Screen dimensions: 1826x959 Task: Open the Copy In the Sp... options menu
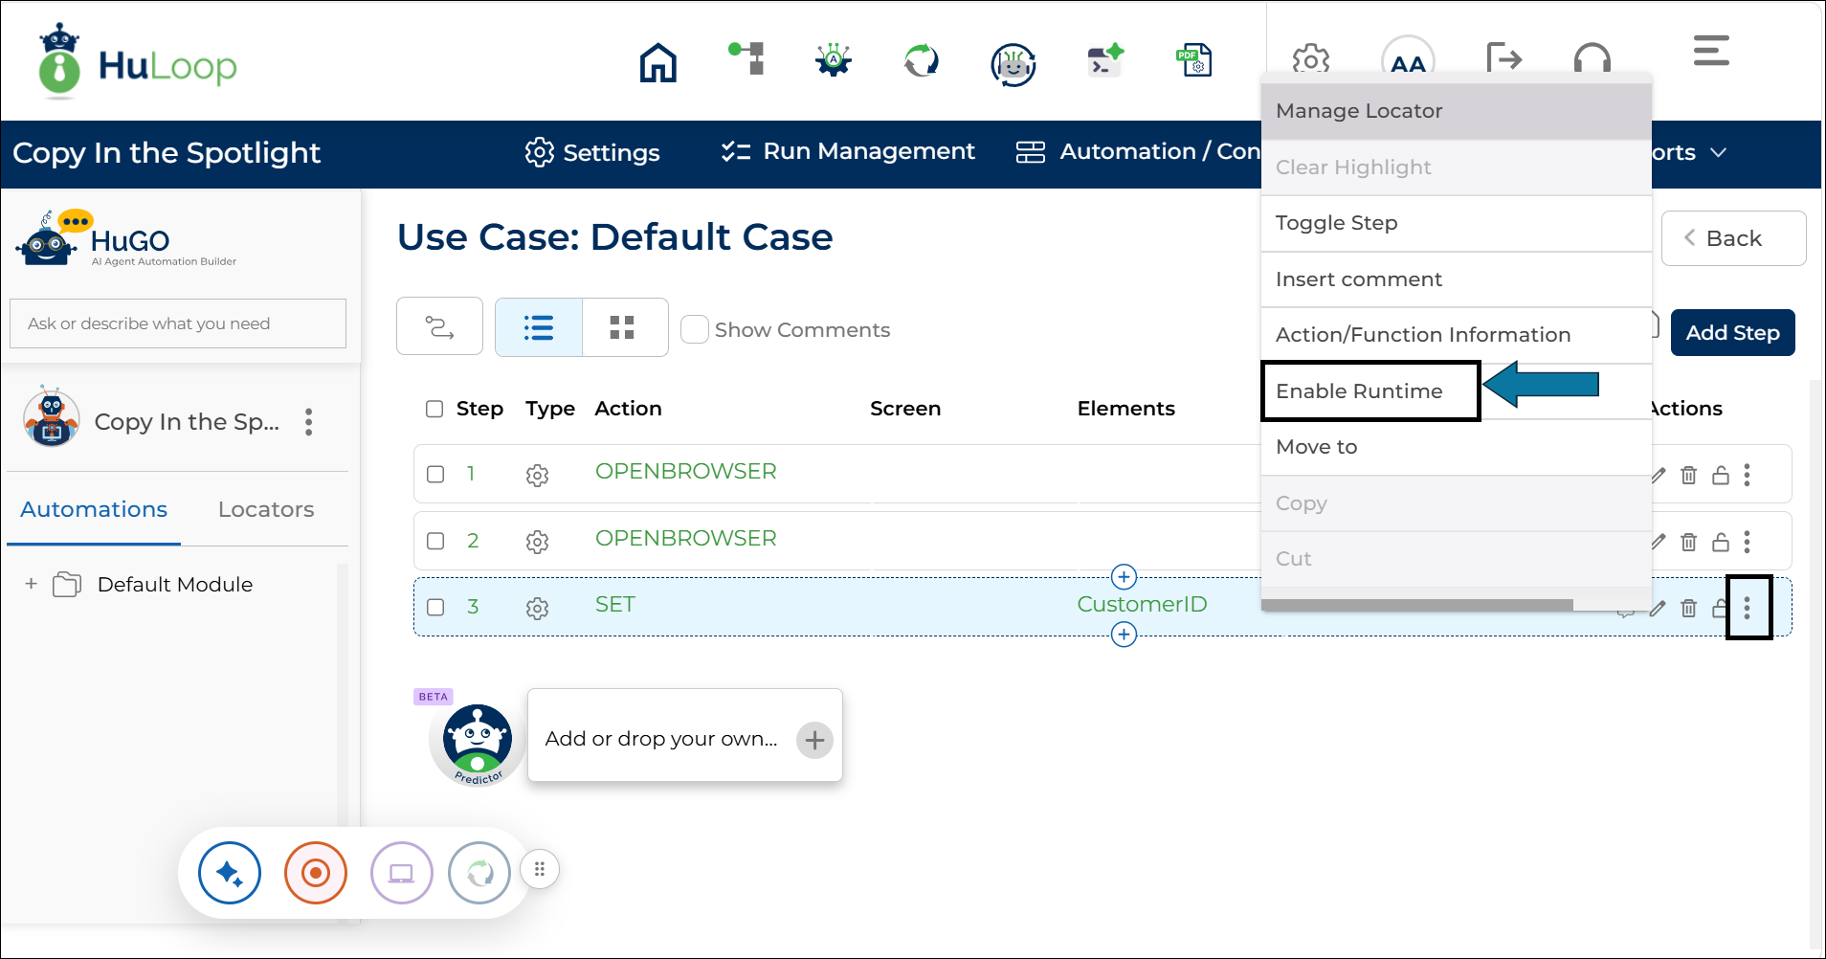click(308, 422)
